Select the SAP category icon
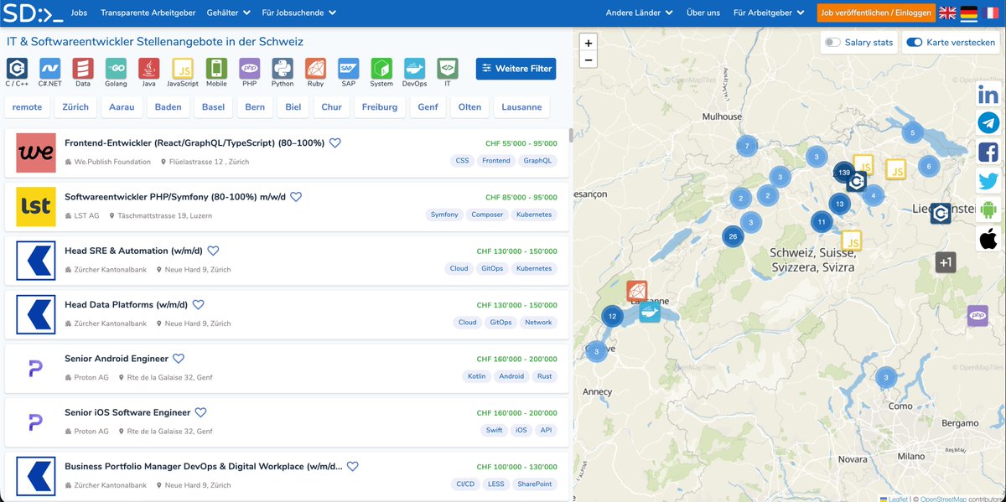 pos(348,71)
